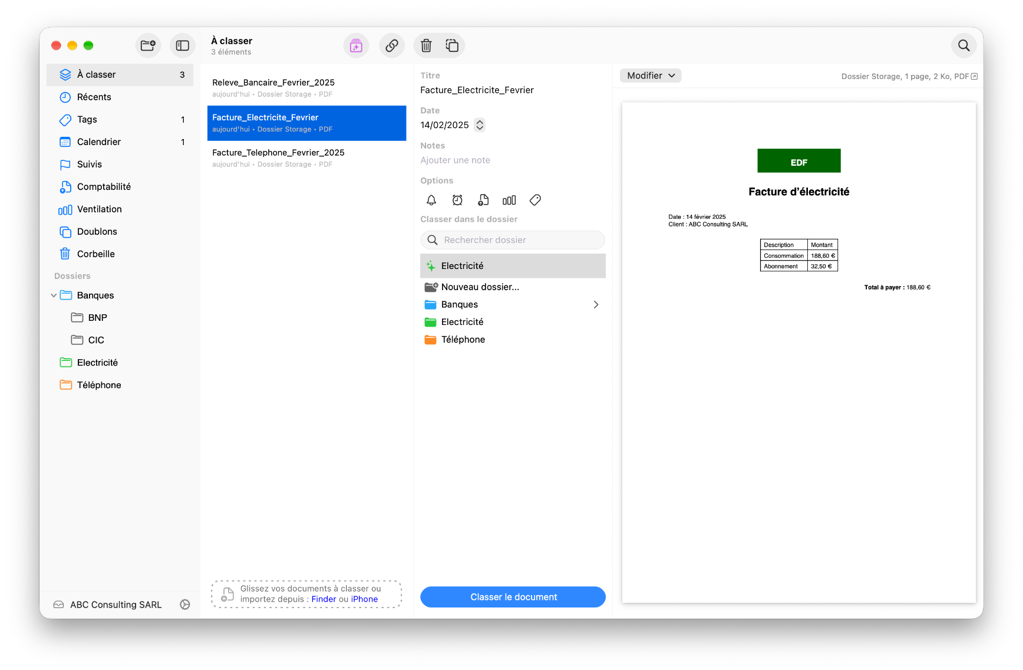Open Ventilation in sidebar

point(120,209)
